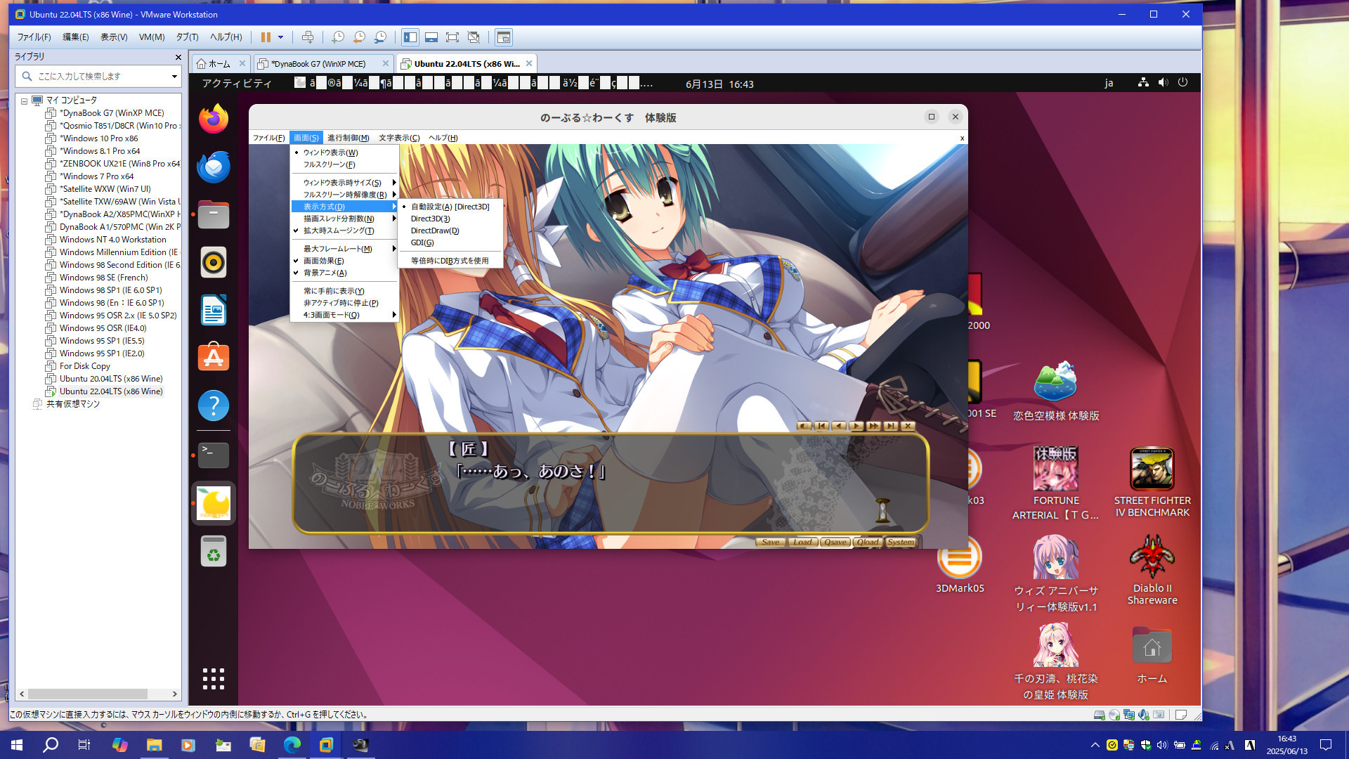Toggle 等倍時にDIB方式を使用 option
This screenshot has width=1349, height=759.
[x=450, y=261]
